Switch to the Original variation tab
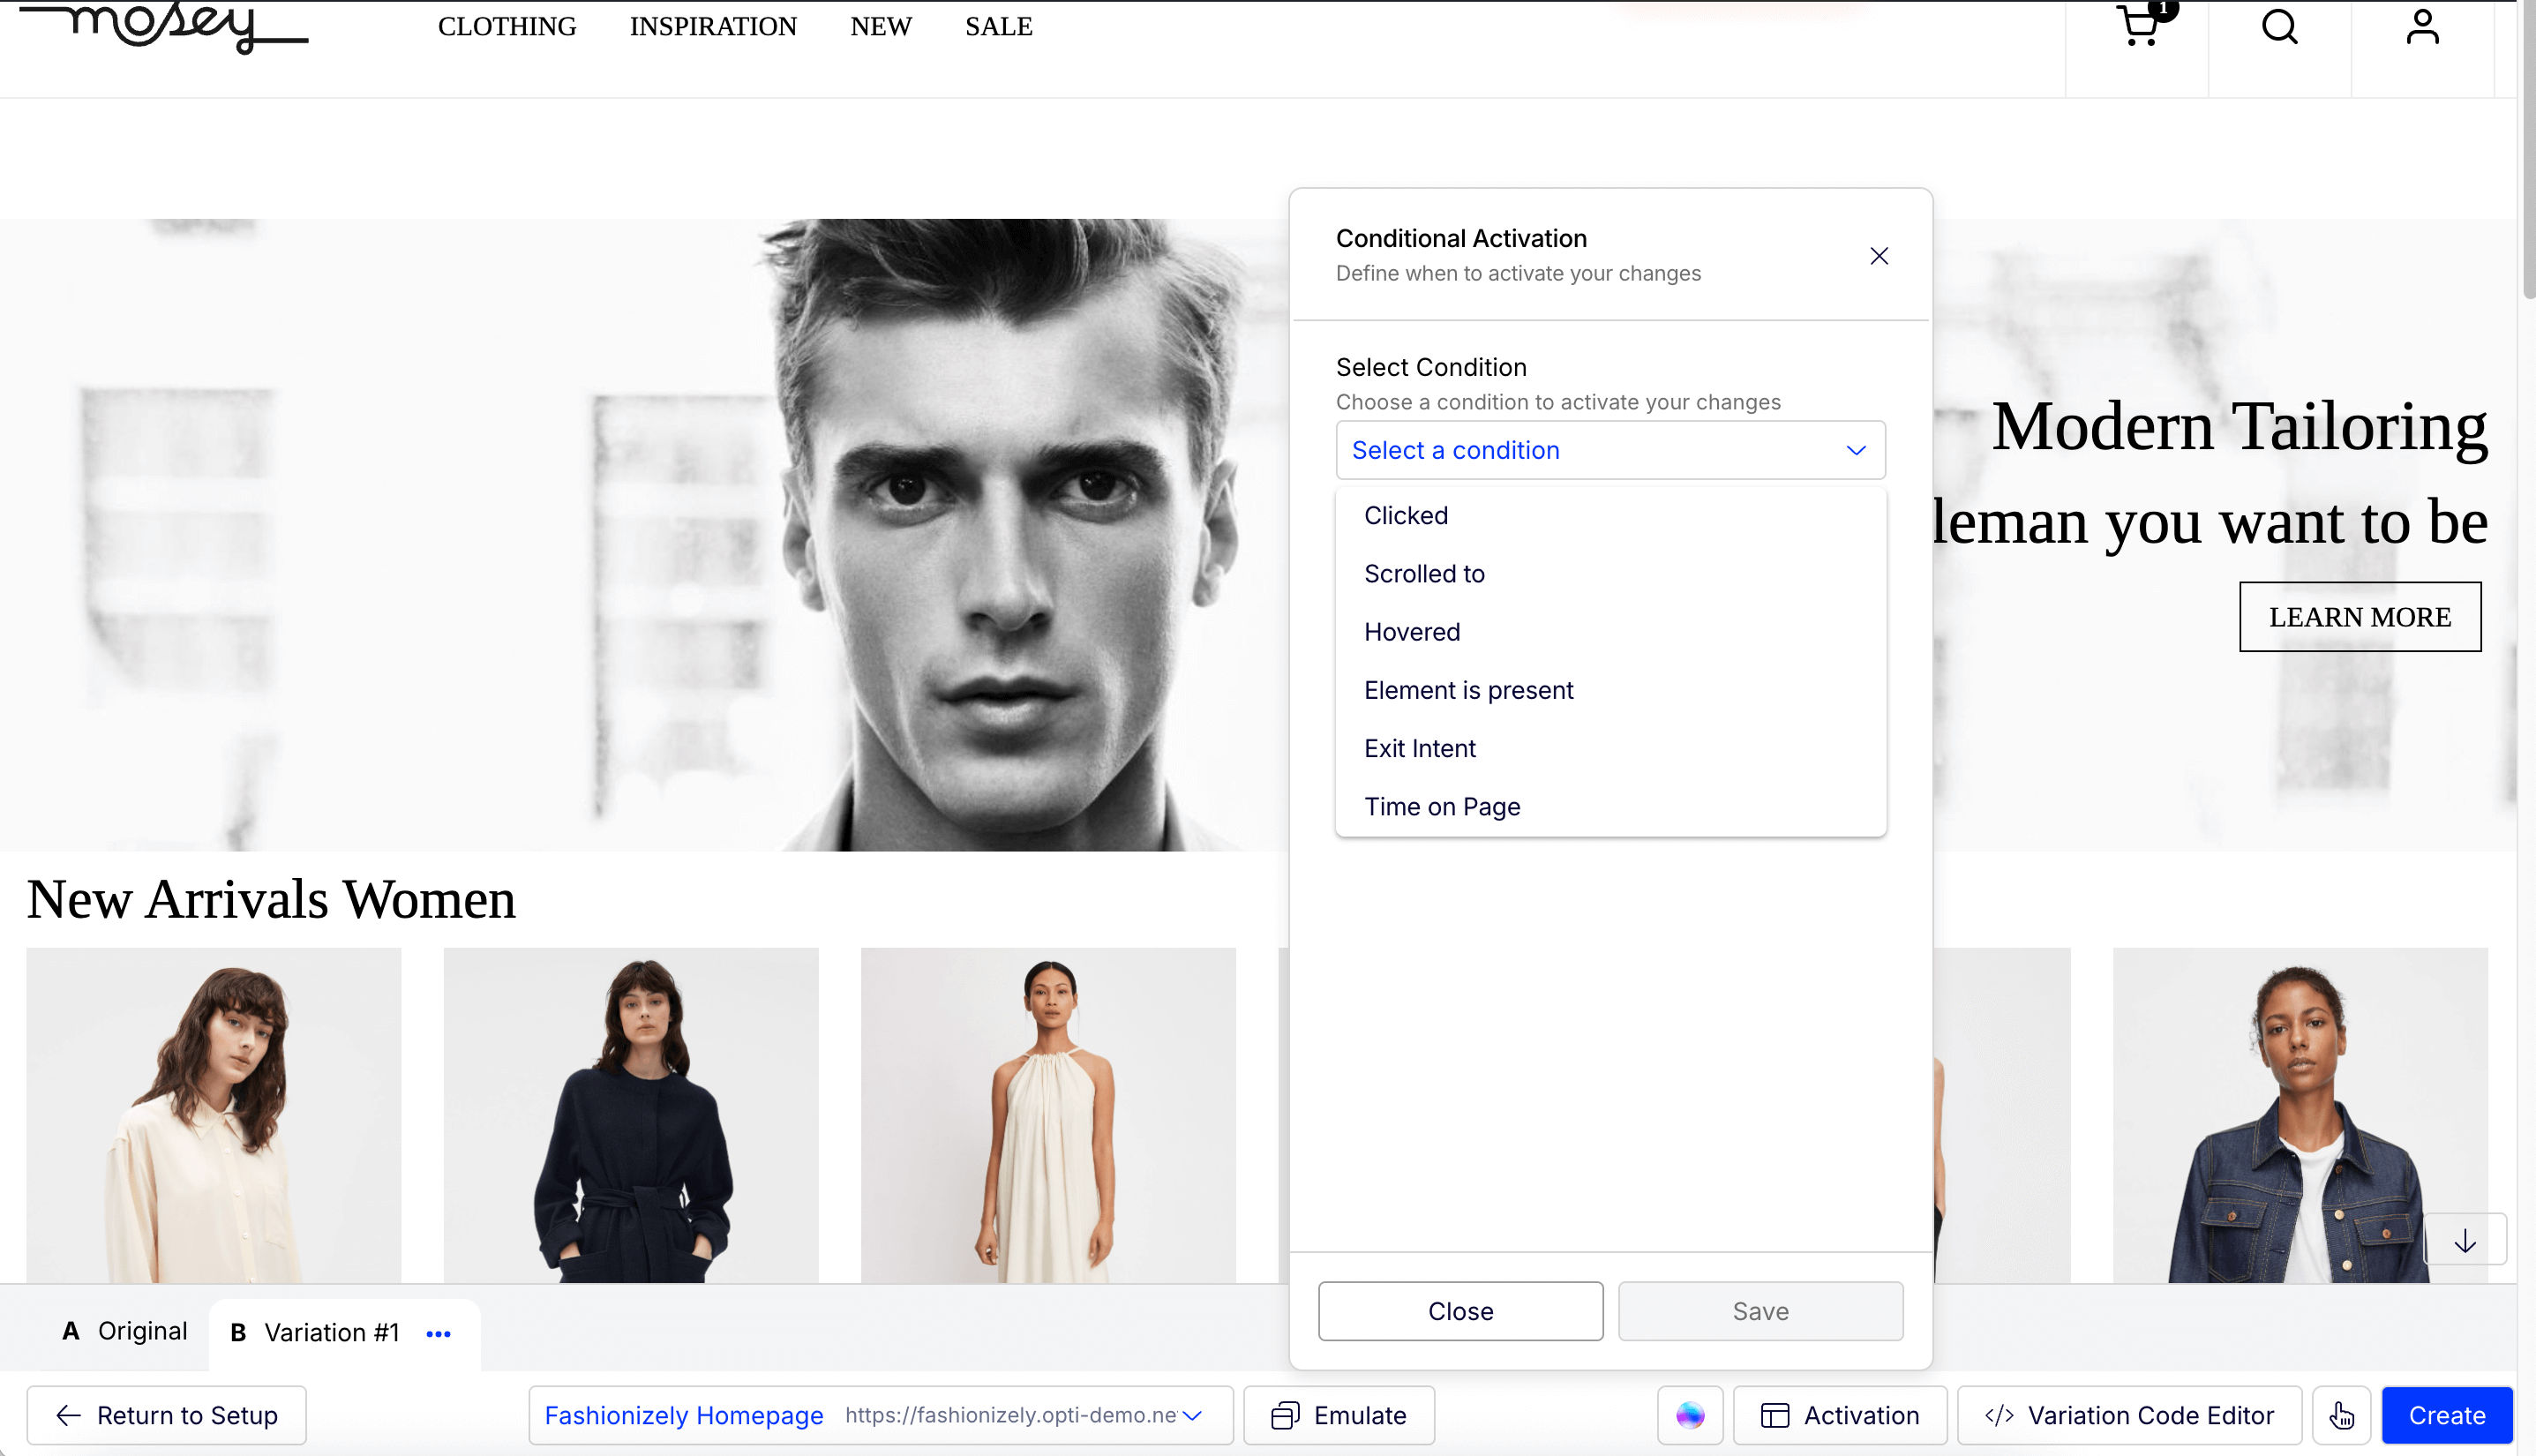Screen dimensions: 2536x1456 [x=125, y=1331]
